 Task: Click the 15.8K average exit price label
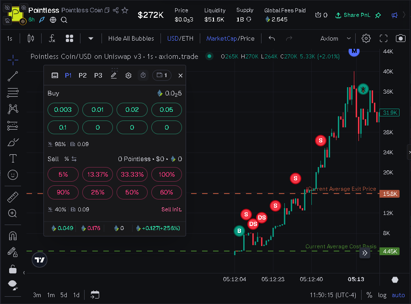point(390,194)
